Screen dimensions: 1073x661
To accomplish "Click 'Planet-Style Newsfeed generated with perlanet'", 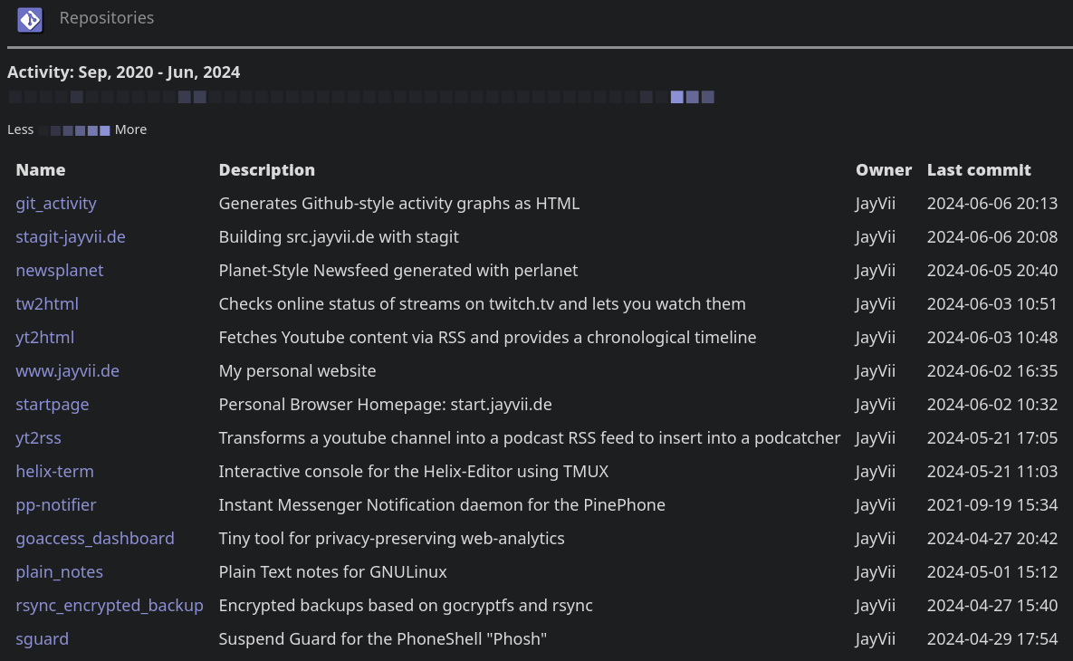I will tap(398, 270).
